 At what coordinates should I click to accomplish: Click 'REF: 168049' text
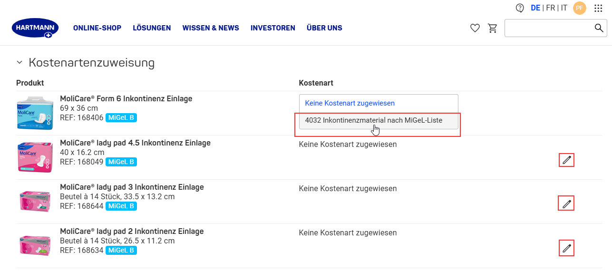pyautogui.click(x=82, y=162)
